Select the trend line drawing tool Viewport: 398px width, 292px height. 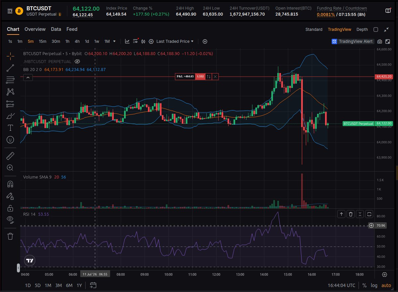click(10, 68)
